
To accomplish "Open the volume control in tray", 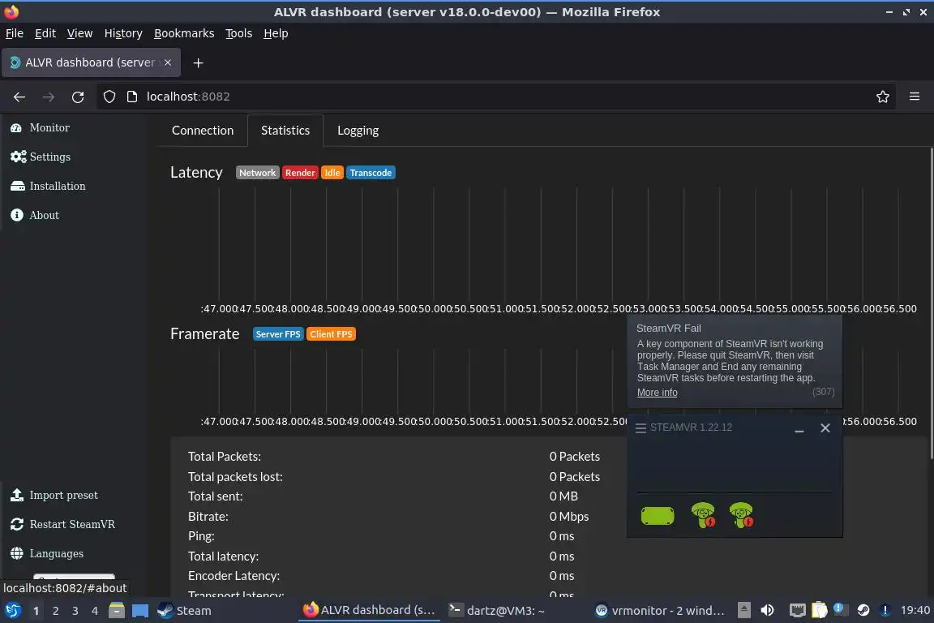I will point(767,610).
